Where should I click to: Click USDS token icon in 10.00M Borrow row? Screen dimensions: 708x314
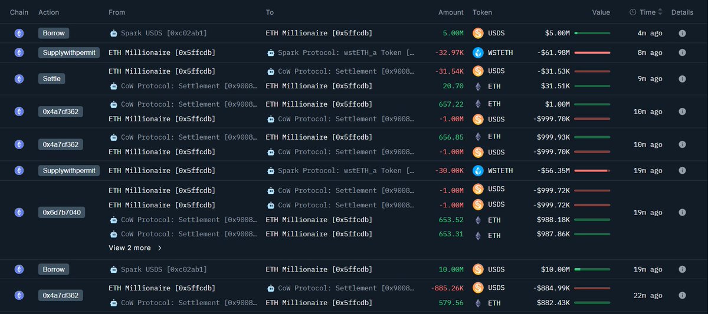point(478,269)
